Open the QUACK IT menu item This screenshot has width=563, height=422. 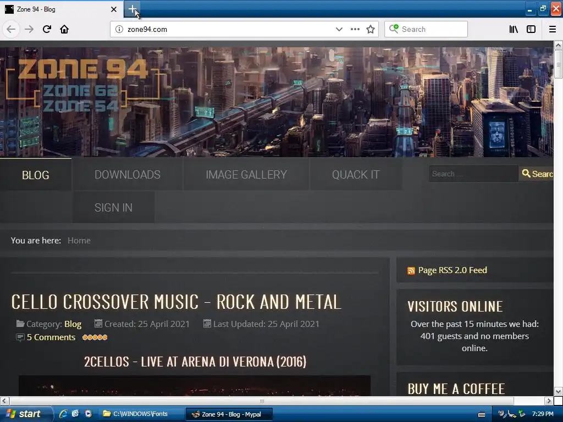pyautogui.click(x=356, y=175)
